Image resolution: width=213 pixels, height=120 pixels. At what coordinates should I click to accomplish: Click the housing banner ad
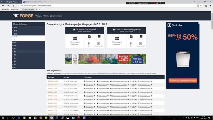[x=106, y=59]
